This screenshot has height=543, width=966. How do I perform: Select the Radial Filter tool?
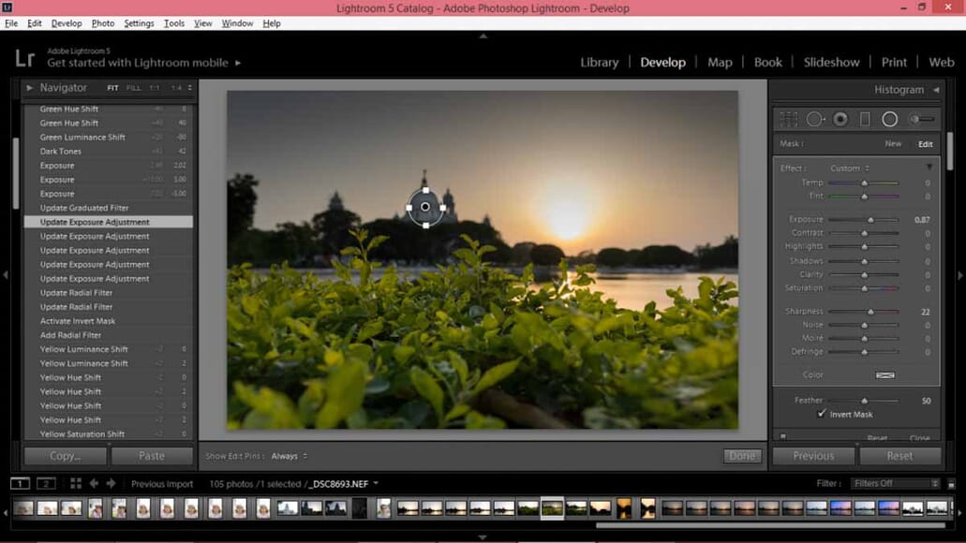point(889,119)
